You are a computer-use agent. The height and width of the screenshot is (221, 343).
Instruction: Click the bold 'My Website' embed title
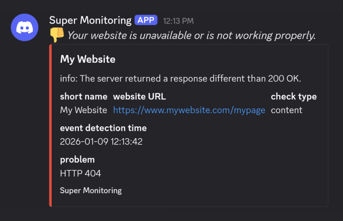pos(88,60)
